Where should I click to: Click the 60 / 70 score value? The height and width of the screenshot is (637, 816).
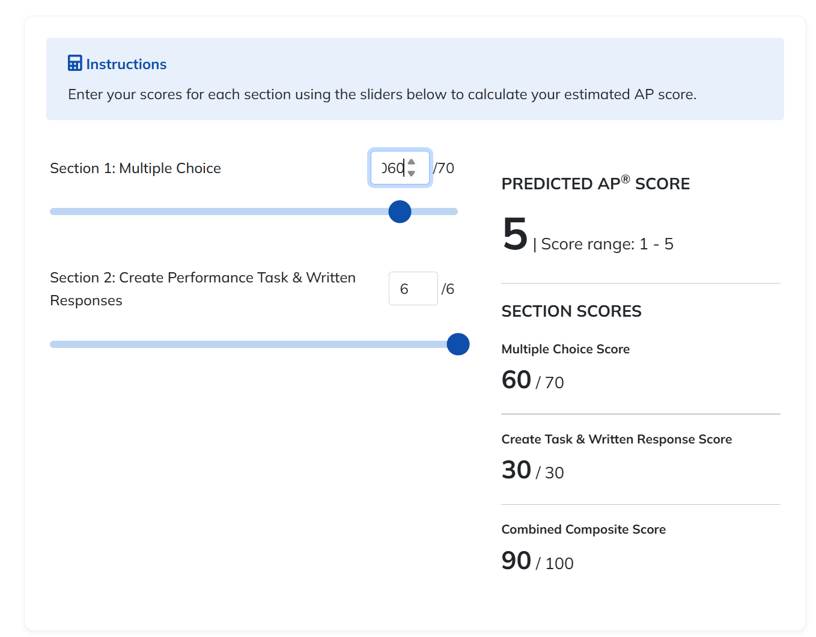pyautogui.click(x=532, y=380)
